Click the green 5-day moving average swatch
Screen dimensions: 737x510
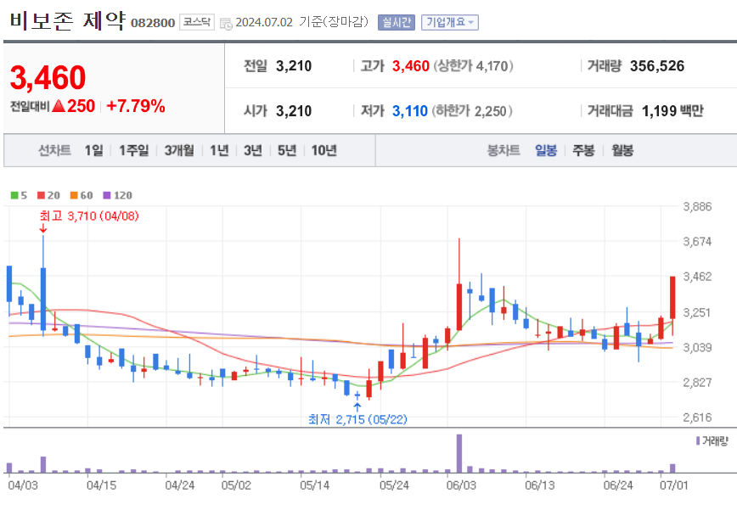[14, 195]
